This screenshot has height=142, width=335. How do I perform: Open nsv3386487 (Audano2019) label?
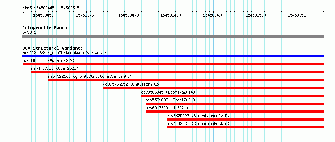49,60
